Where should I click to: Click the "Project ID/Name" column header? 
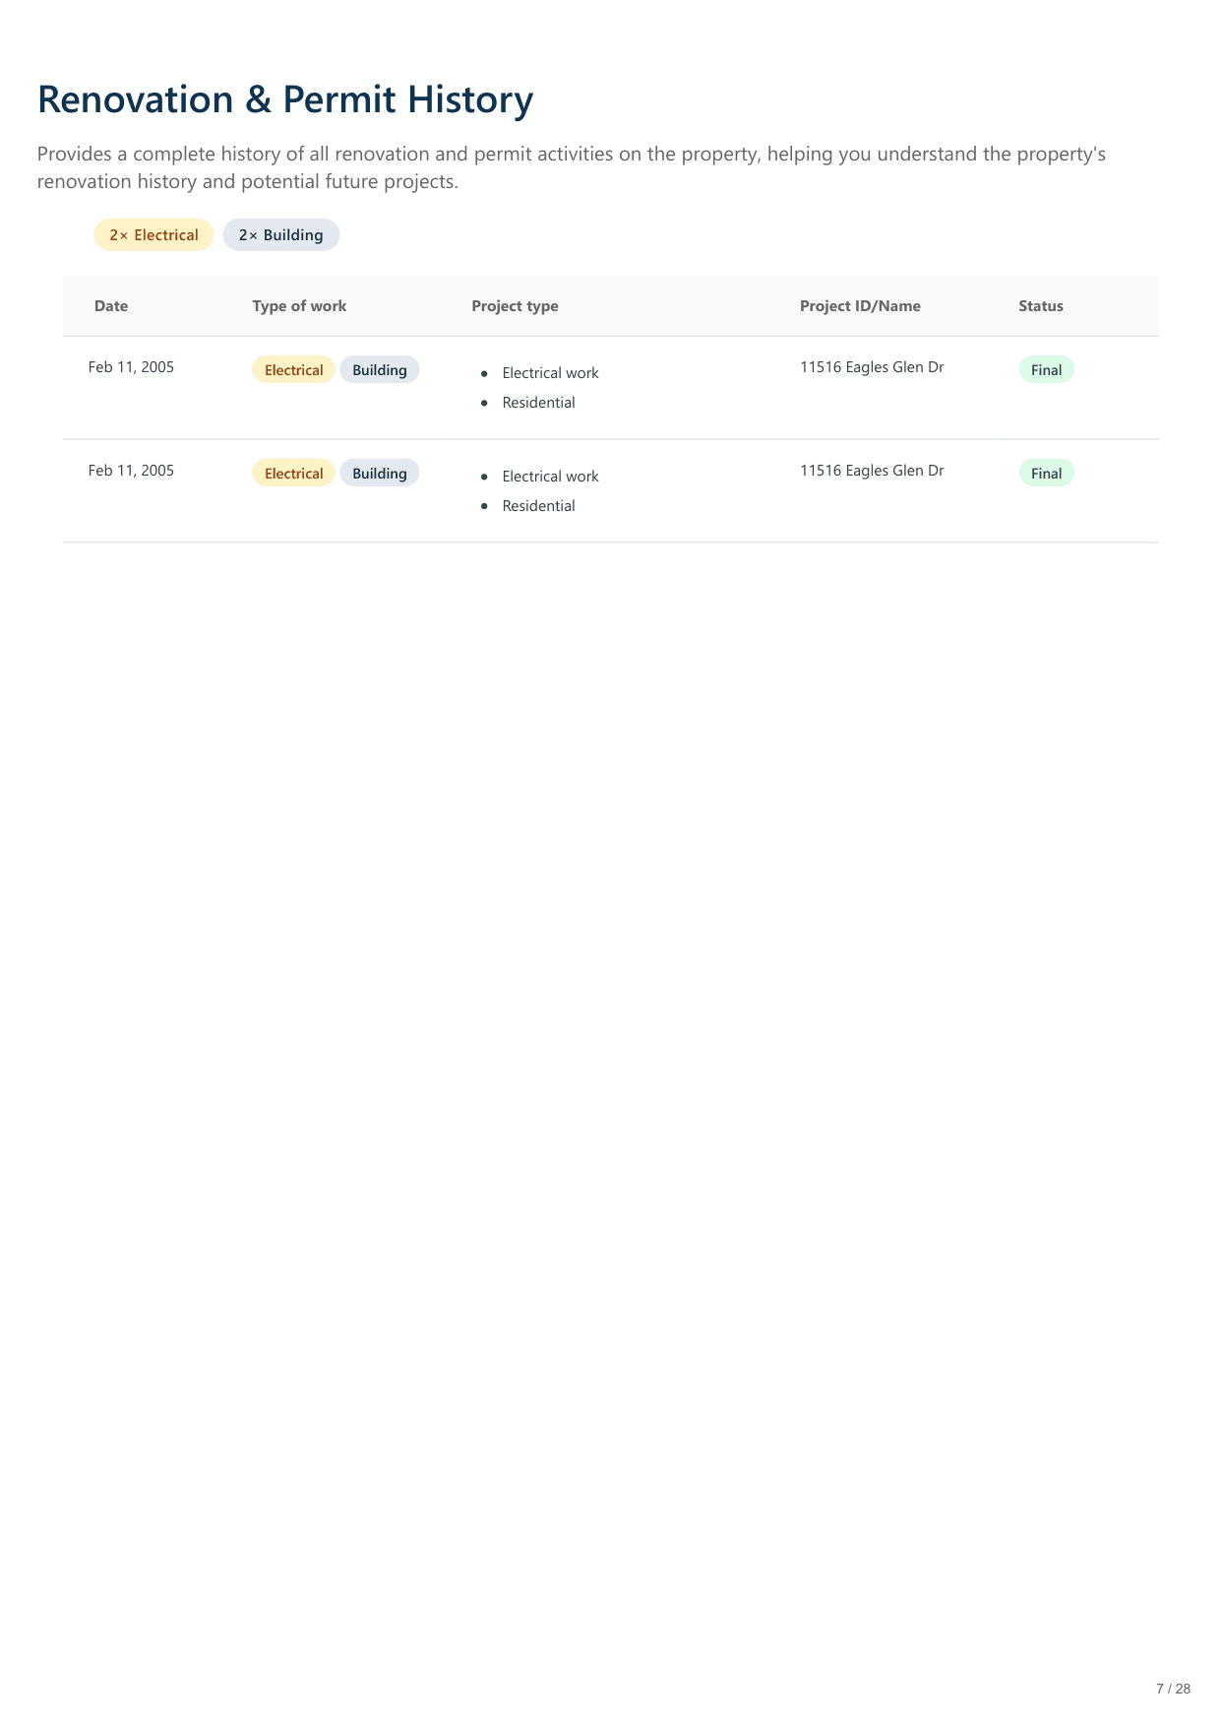[x=860, y=306]
